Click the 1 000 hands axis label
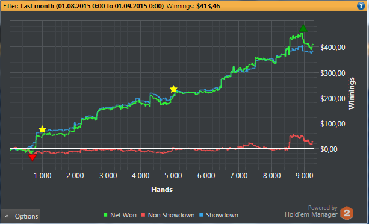The height and width of the screenshot is (224, 369). (42, 176)
